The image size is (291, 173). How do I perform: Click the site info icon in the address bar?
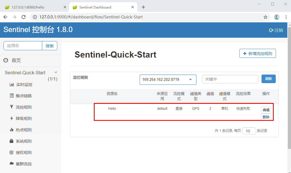point(35,17)
